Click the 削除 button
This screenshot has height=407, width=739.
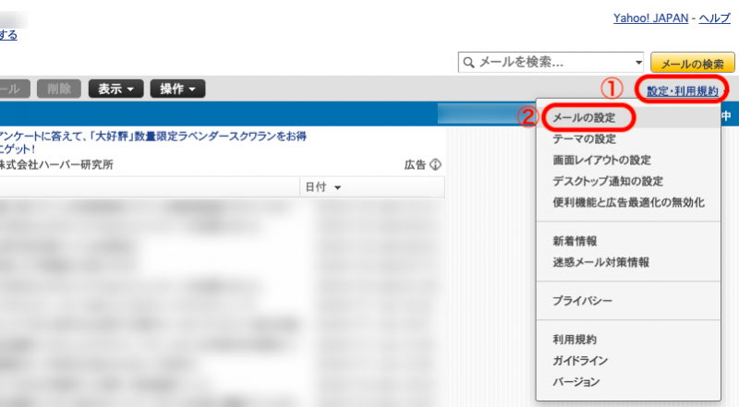coord(59,89)
